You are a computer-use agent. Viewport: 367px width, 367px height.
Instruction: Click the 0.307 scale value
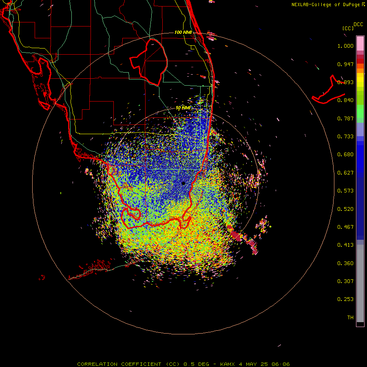pyautogui.click(x=345, y=281)
